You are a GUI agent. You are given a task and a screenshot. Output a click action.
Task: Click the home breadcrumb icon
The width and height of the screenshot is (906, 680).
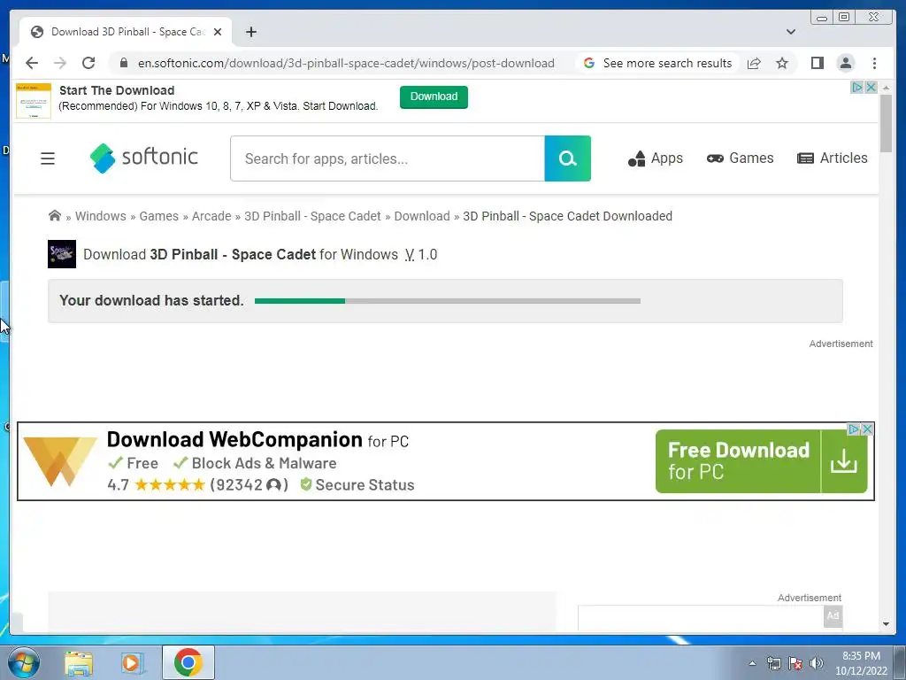[x=55, y=216]
